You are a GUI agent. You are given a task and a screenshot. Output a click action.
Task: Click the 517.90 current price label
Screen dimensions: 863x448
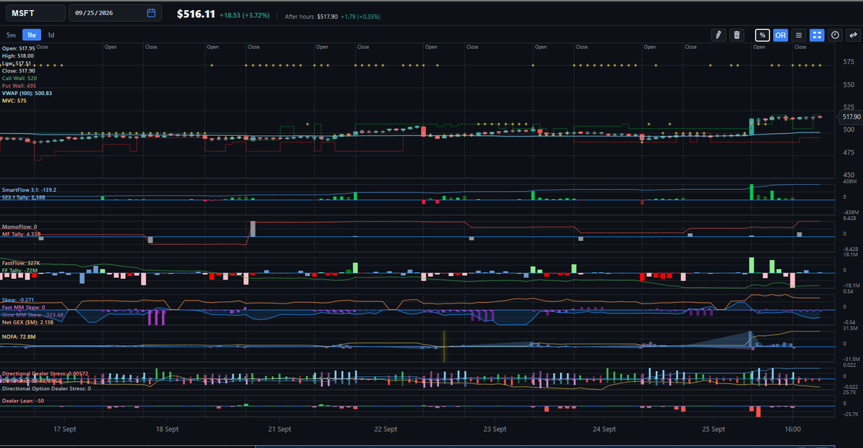click(851, 116)
